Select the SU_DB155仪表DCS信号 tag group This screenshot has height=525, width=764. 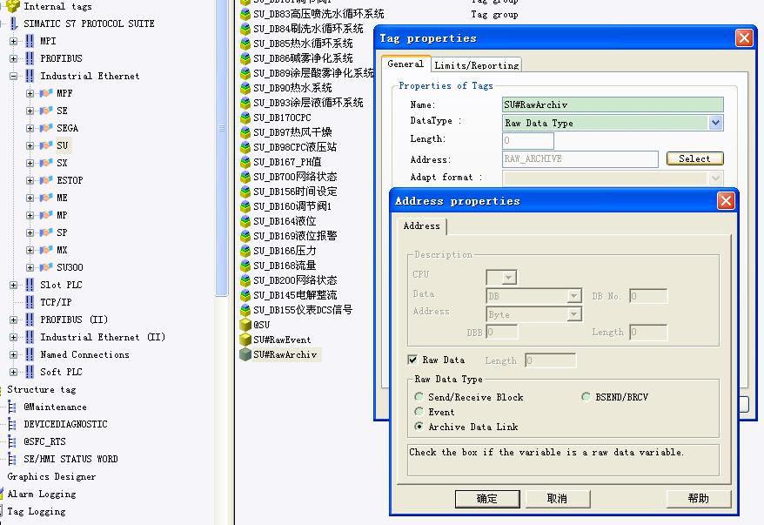pyautogui.click(x=303, y=310)
